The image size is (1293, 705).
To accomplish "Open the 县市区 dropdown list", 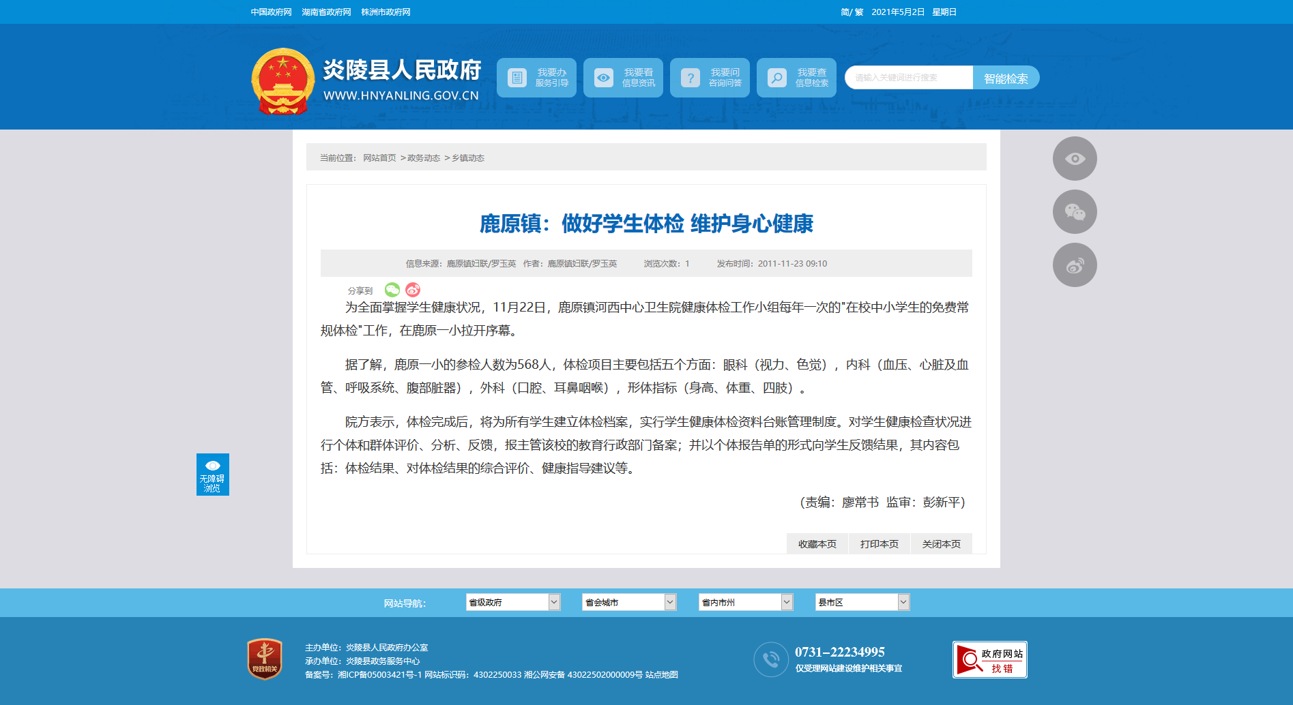I will pyautogui.click(x=862, y=602).
